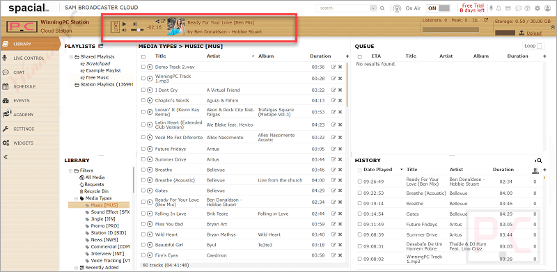
Task: Open Settings in the sidebar
Action: [30, 129]
